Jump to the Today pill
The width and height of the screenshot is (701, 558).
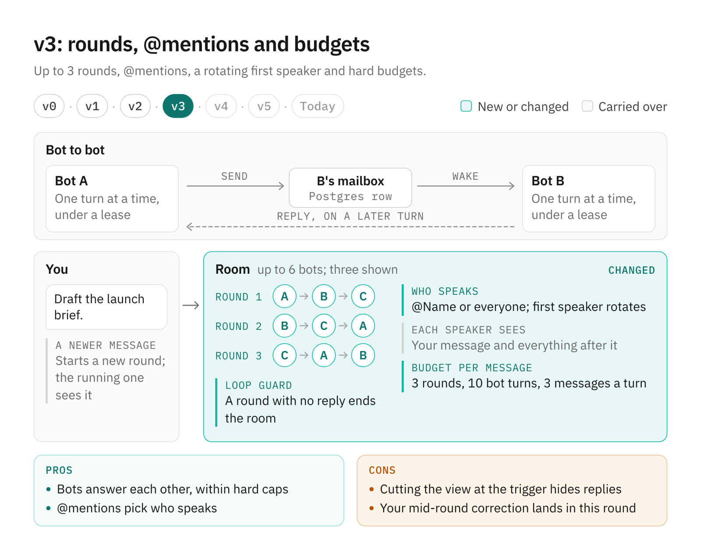pyautogui.click(x=318, y=106)
